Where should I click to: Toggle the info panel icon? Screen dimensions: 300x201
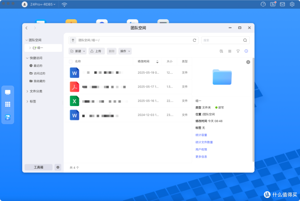246,51
